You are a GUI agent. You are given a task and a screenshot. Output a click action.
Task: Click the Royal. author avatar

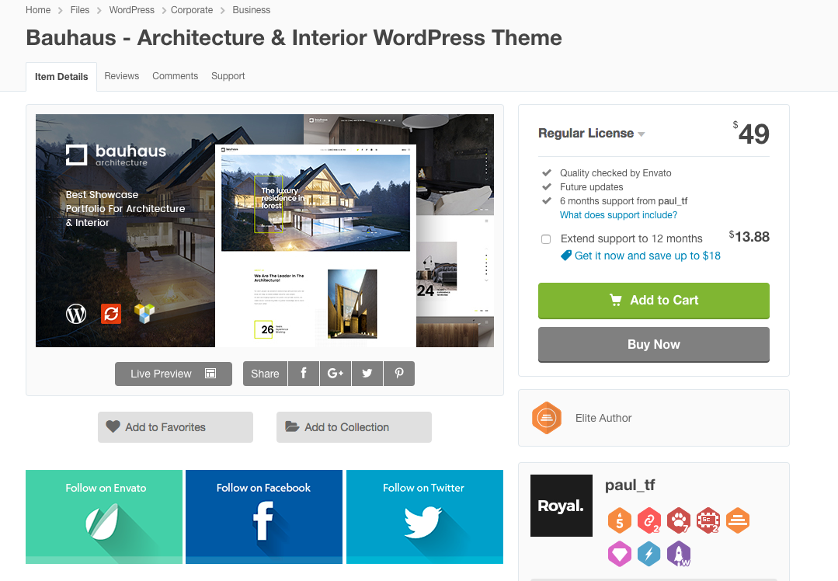(x=561, y=505)
